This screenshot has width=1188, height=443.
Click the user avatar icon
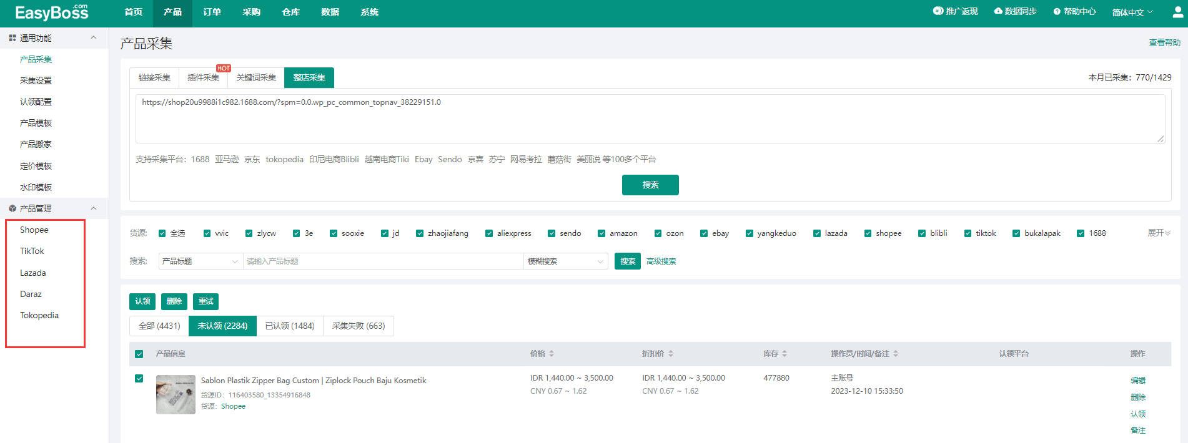point(1177,12)
